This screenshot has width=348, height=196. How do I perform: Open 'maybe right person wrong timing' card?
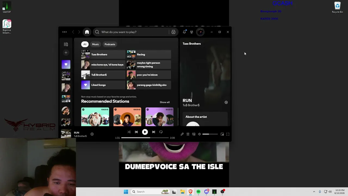pyautogui.click(x=149, y=65)
